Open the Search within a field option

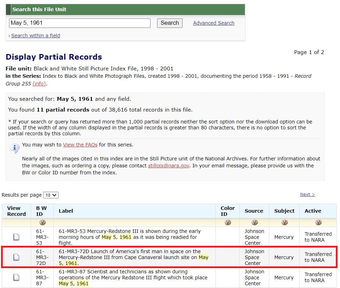[36, 36]
